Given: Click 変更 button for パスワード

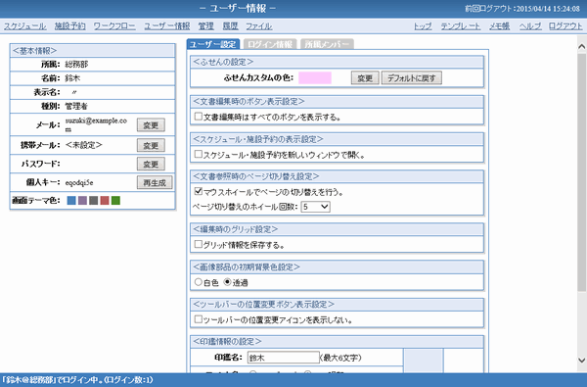Looking at the screenshot, I should point(151,165).
